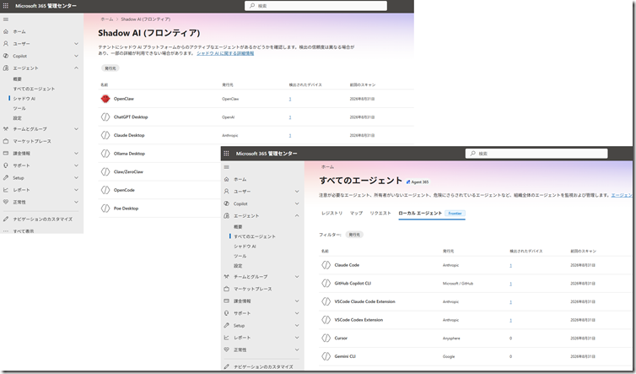Expand サポート chevron in すべてのエージェント window

(x=297, y=313)
